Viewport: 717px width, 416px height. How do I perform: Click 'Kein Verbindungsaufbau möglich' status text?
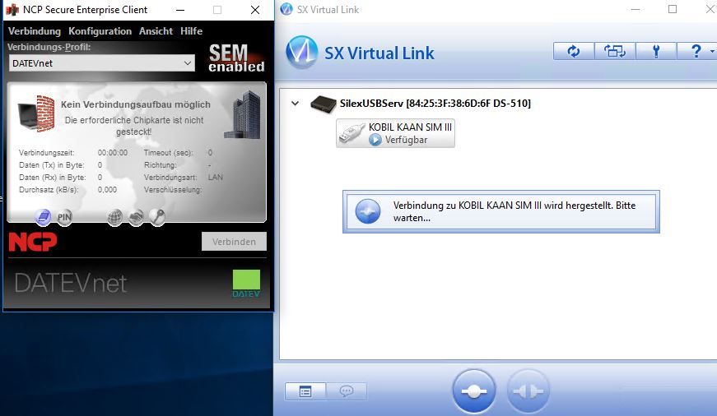click(135, 104)
